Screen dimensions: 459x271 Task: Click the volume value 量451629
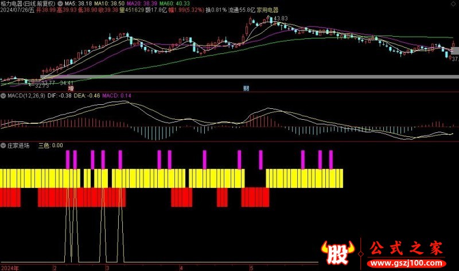(x=132, y=10)
